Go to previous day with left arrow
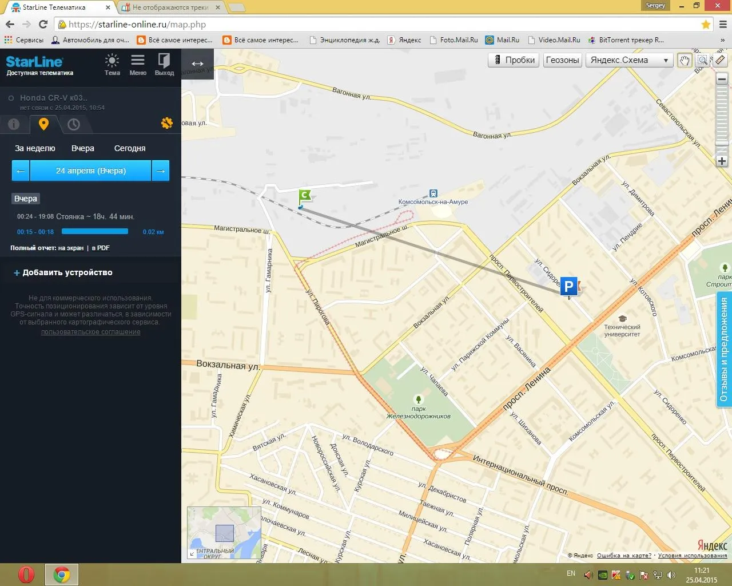 (x=21, y=171)
